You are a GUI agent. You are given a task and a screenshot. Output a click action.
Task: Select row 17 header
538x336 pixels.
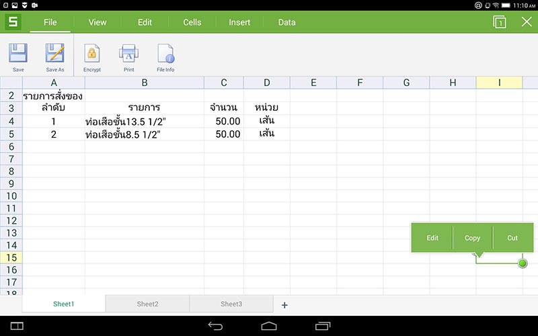click(x=11, y=282)
